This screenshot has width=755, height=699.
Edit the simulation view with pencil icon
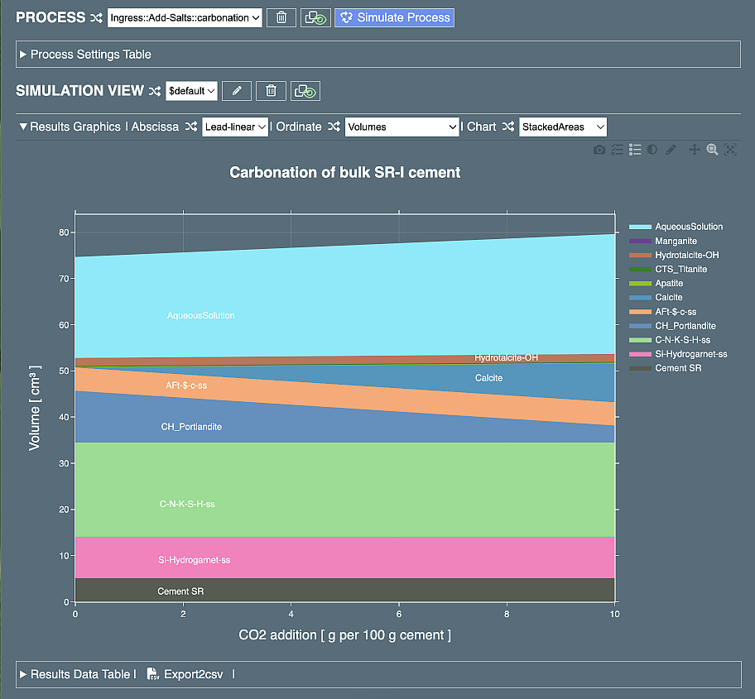click(x=237, y=91)
